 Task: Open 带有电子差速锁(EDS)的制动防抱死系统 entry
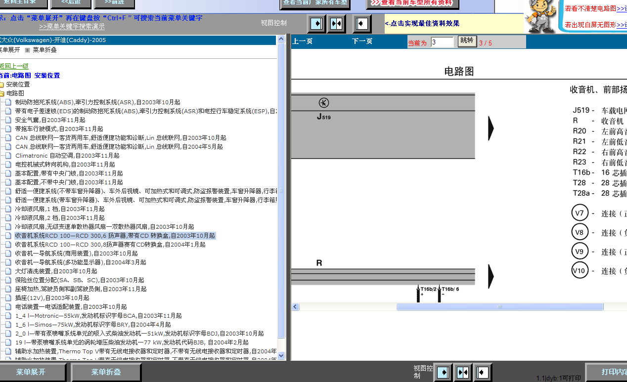(x=146, y=111)
